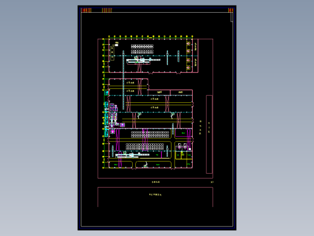Click the CAD factory floor plan drawing
The width and height of the screenshot is (314, 236).
coord(157,118)
